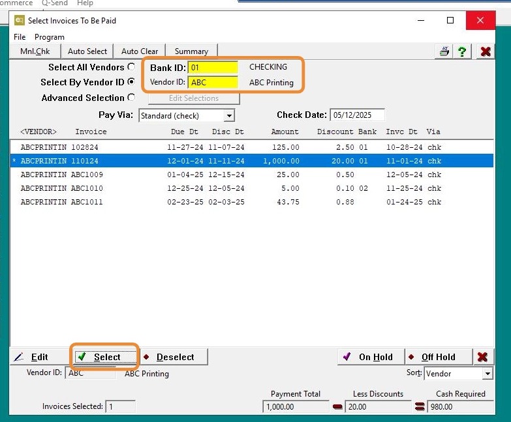
Task: Select invoice row ABC1010
Action: click(x=252, y=188)
